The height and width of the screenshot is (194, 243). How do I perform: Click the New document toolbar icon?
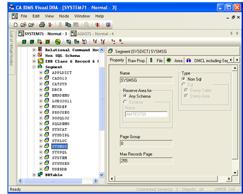pos(15,25)
